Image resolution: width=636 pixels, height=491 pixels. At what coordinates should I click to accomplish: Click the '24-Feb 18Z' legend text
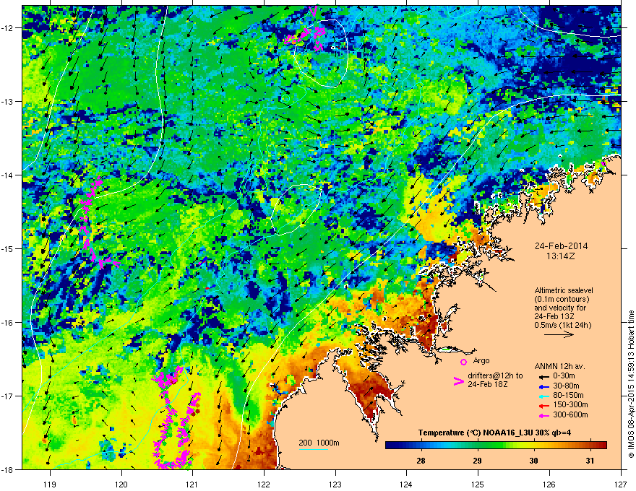487,384
